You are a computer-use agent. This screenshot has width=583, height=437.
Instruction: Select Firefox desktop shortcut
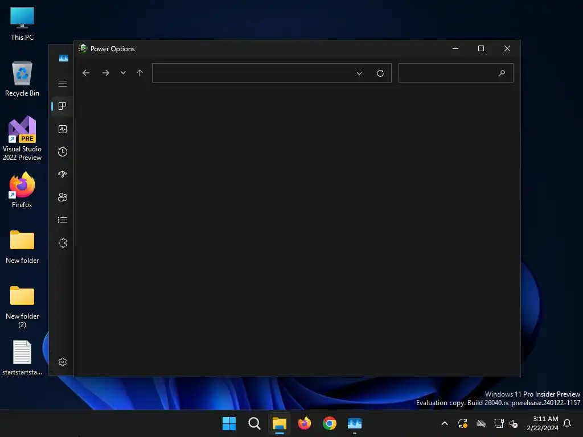click(x=22, y=190)
